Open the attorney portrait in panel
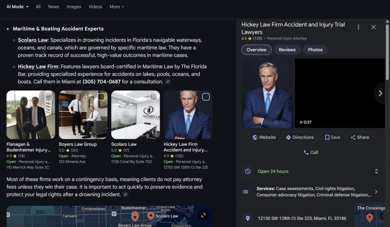 268,93
